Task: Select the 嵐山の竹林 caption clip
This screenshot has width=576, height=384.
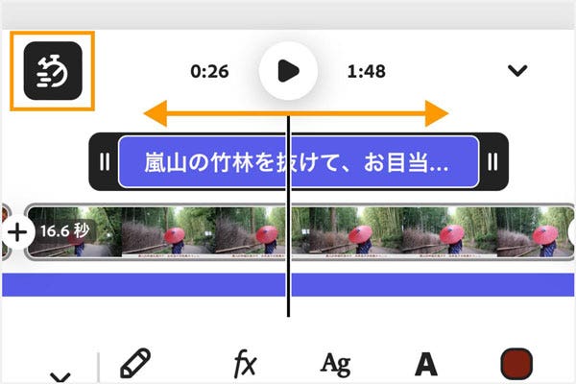Action: [299, 161]
